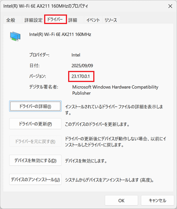Open the リソース tab
This screenshot has height=209, width=177.
pos(111,20)
